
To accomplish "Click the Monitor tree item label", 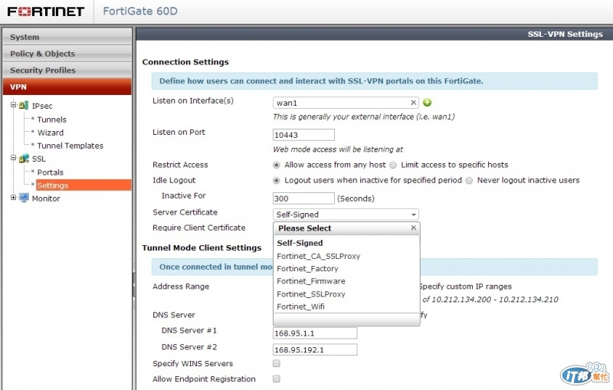I will click(46, 198).
